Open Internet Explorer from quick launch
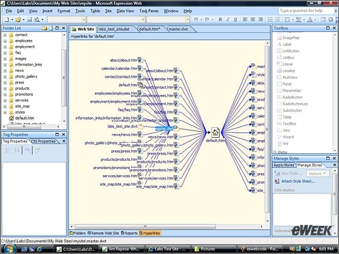The width and height of the screenshot is (339, 254). tap(39, 249)
